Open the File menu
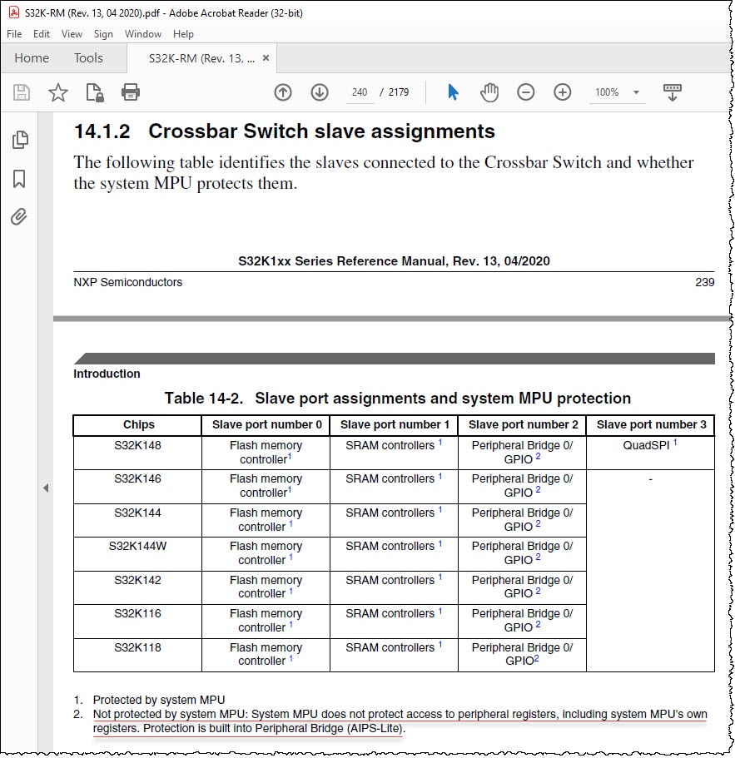 14,34
